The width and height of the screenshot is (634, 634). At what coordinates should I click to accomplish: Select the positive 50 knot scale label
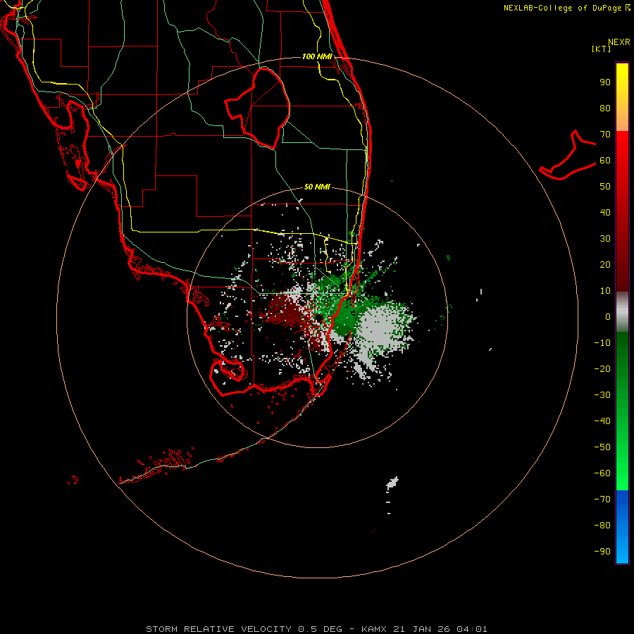pos(605,187)
